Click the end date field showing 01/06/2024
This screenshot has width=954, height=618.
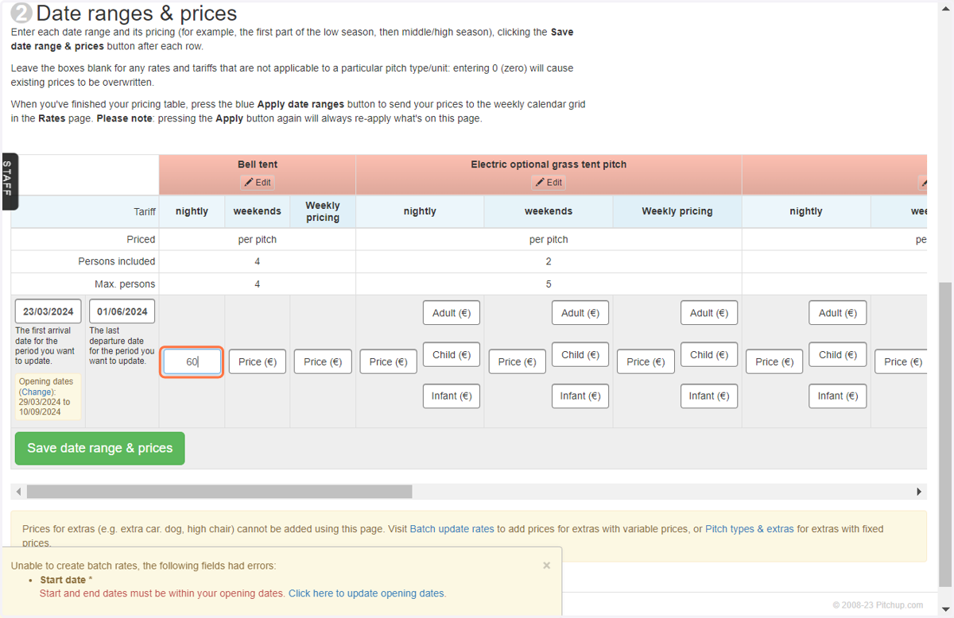point(122,311)
